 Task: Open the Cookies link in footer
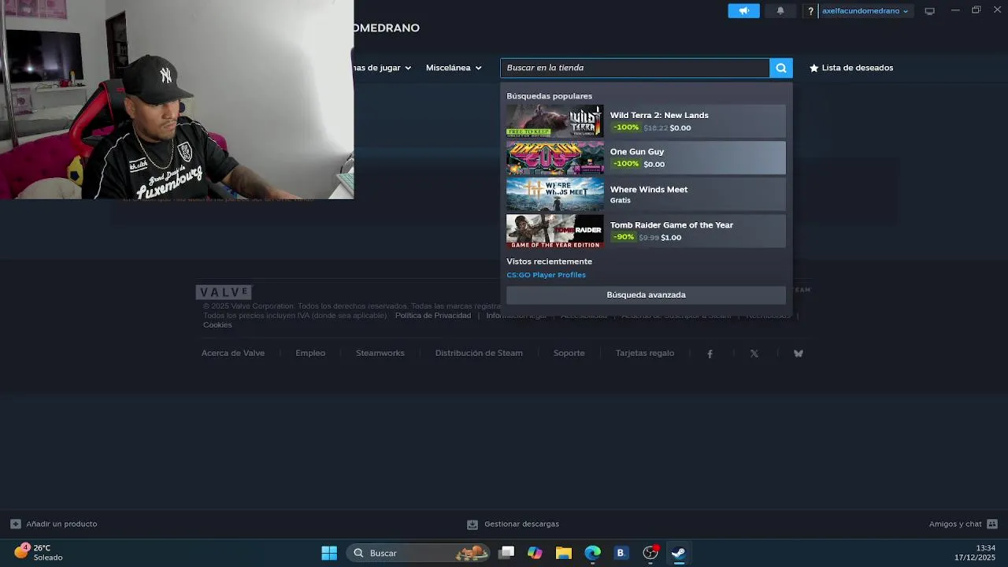[217, 325]
